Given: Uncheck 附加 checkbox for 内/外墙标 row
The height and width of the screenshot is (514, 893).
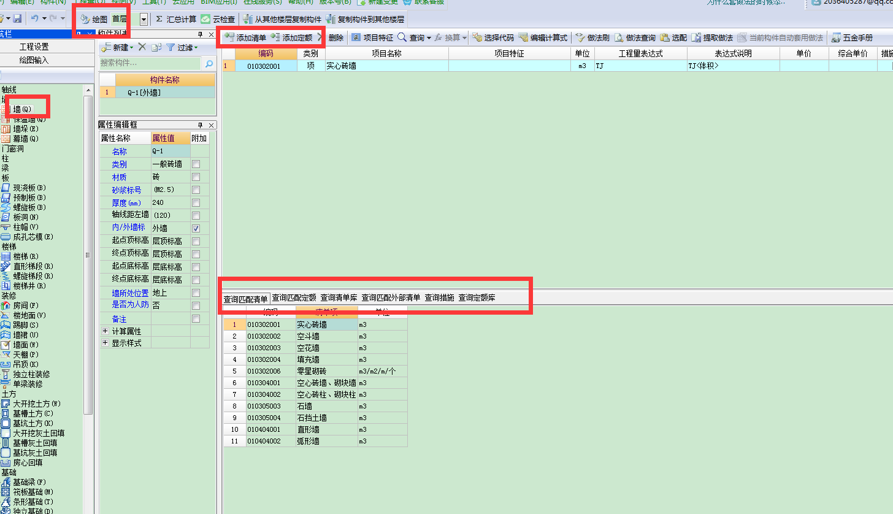Looking at the screenshot, I should click(x=196, y=228).
